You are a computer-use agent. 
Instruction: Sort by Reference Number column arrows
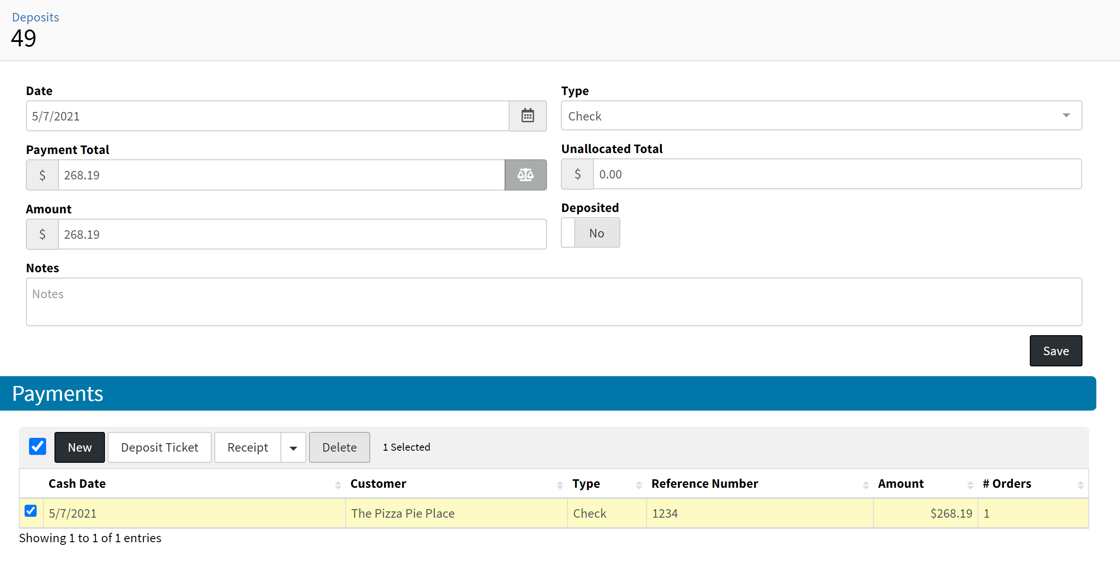coord(865,485)
